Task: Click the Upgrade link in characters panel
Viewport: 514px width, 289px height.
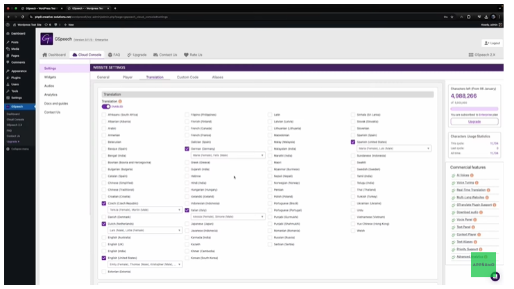Action: tap(474, 121)
